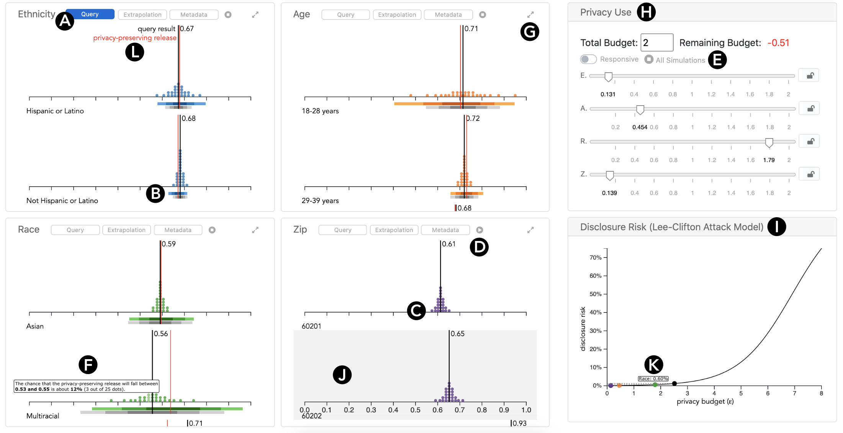Select the Query tab in Zip
Image resolution: width=843 pixels, height=433 pixels.
tap(343, 230)
